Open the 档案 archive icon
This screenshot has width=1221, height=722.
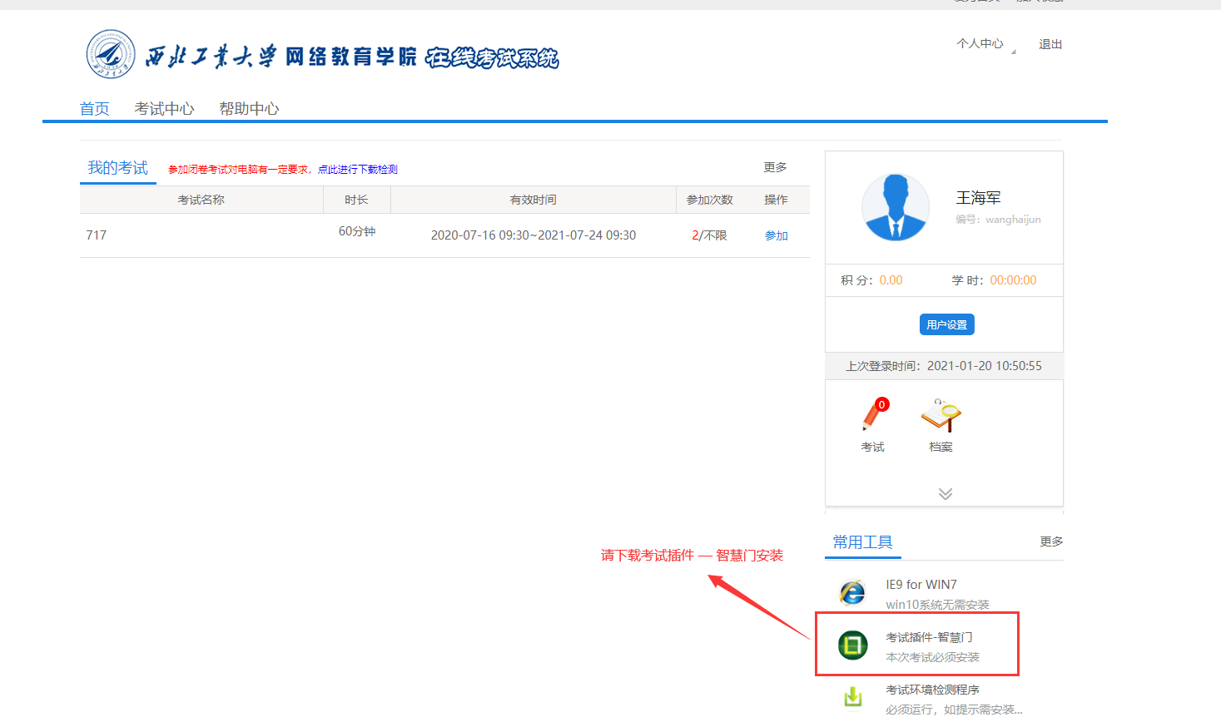pos(941,416)
